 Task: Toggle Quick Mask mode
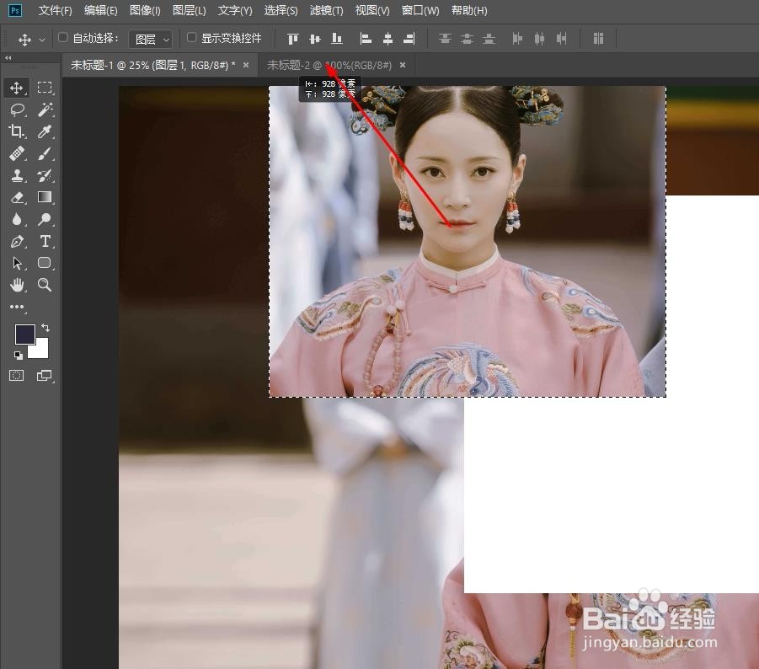tap(17, 375)
